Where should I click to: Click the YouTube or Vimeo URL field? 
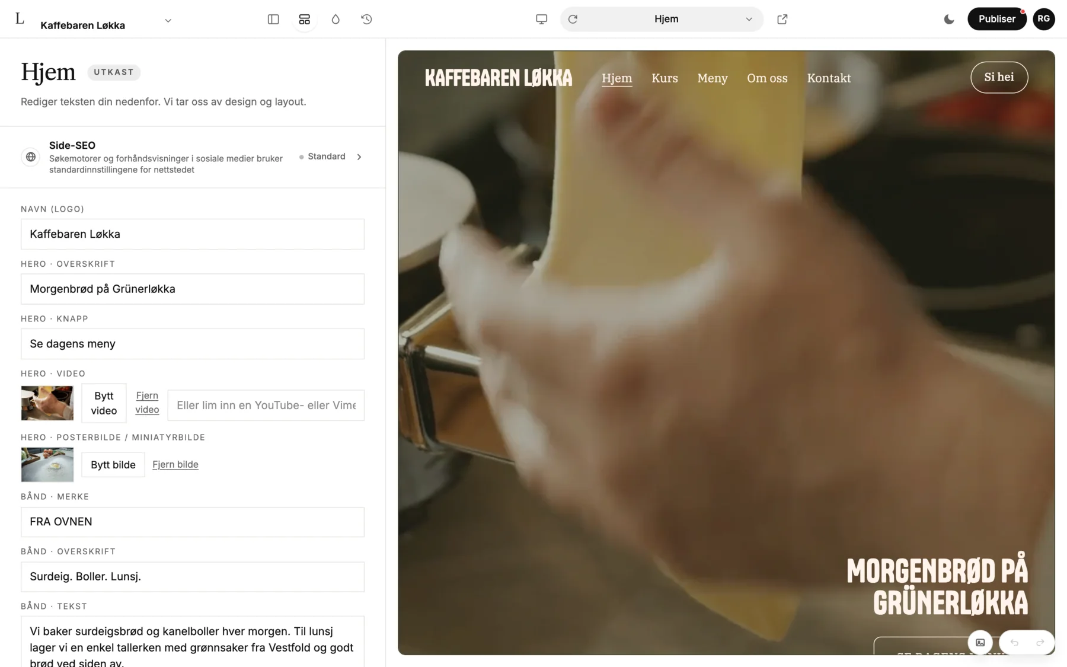click(x=266, y=405)
